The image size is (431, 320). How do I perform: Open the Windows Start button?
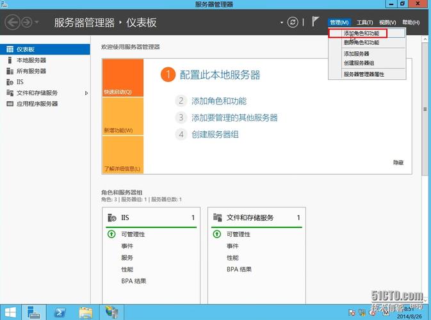(10, 312)
